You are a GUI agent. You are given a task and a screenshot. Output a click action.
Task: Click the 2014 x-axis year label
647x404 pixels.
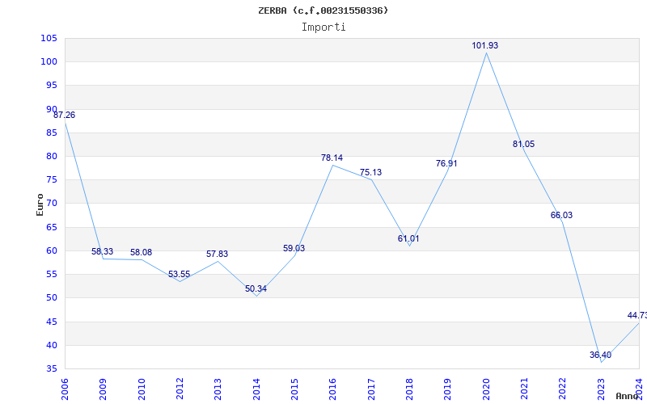256,389
